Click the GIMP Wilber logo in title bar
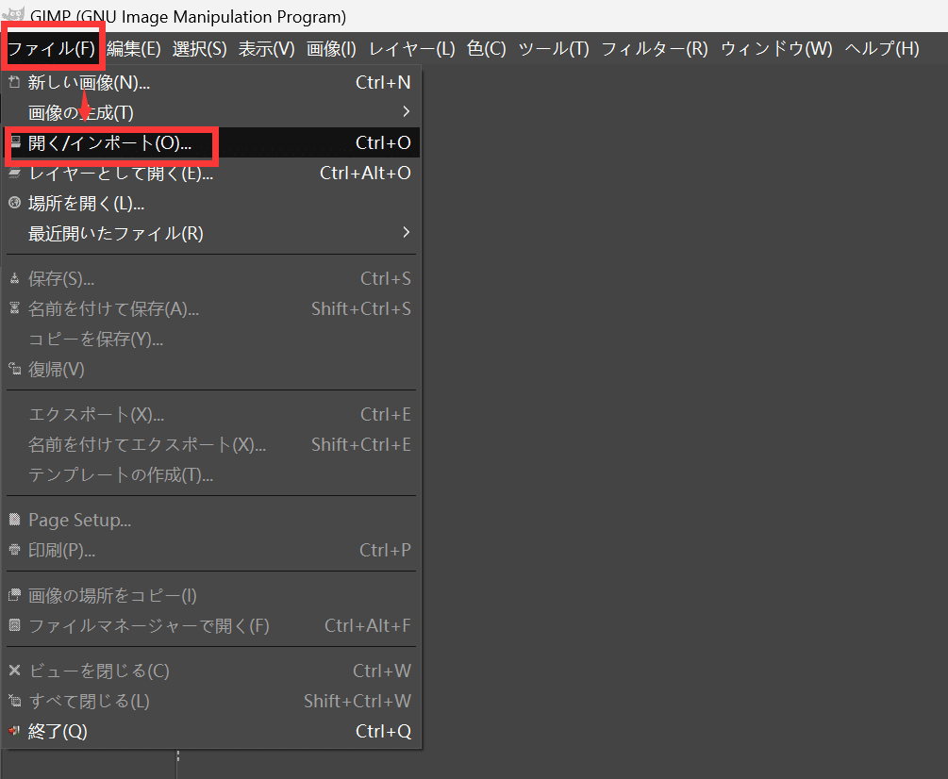 [13, 13]
